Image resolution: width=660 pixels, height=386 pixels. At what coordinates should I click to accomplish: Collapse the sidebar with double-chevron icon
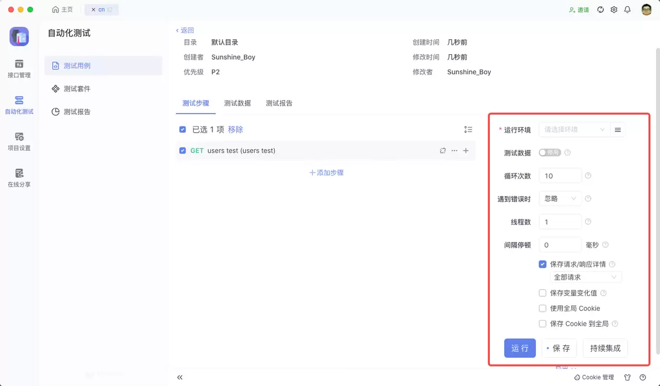pos(180,377)
